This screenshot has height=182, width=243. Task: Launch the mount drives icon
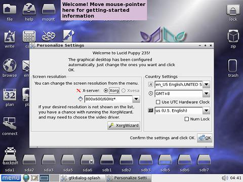tap(49, 10)
